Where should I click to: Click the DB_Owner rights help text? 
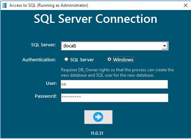pos(118,72)
